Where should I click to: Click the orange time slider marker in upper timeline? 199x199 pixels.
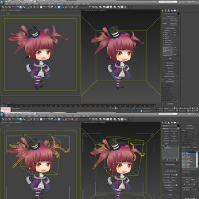[x=7, y=106]
